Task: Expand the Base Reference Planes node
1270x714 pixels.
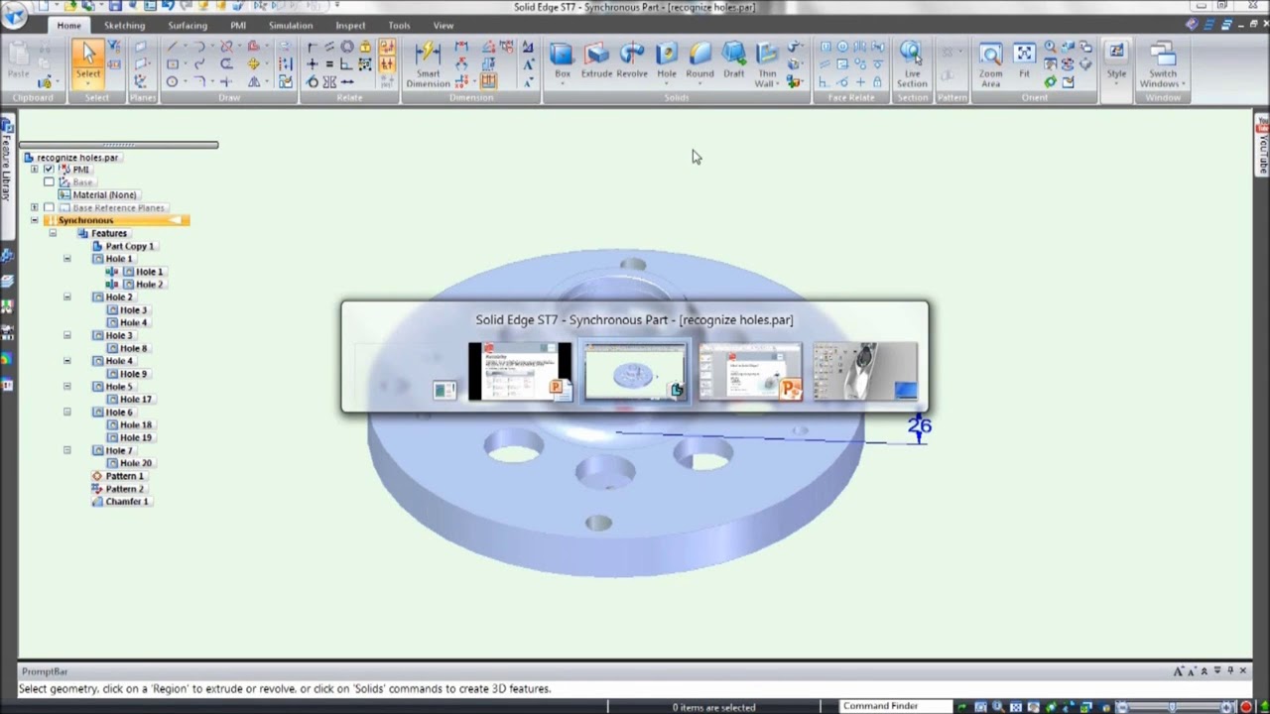Action: click(x=35, y=208)
